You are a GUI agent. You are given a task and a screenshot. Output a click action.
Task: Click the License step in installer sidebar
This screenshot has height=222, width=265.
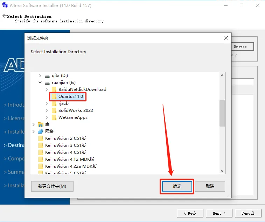point(14,119)
